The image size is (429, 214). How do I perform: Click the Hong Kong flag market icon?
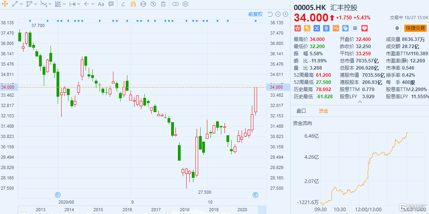pyautogui.click(x=297, y=28)
